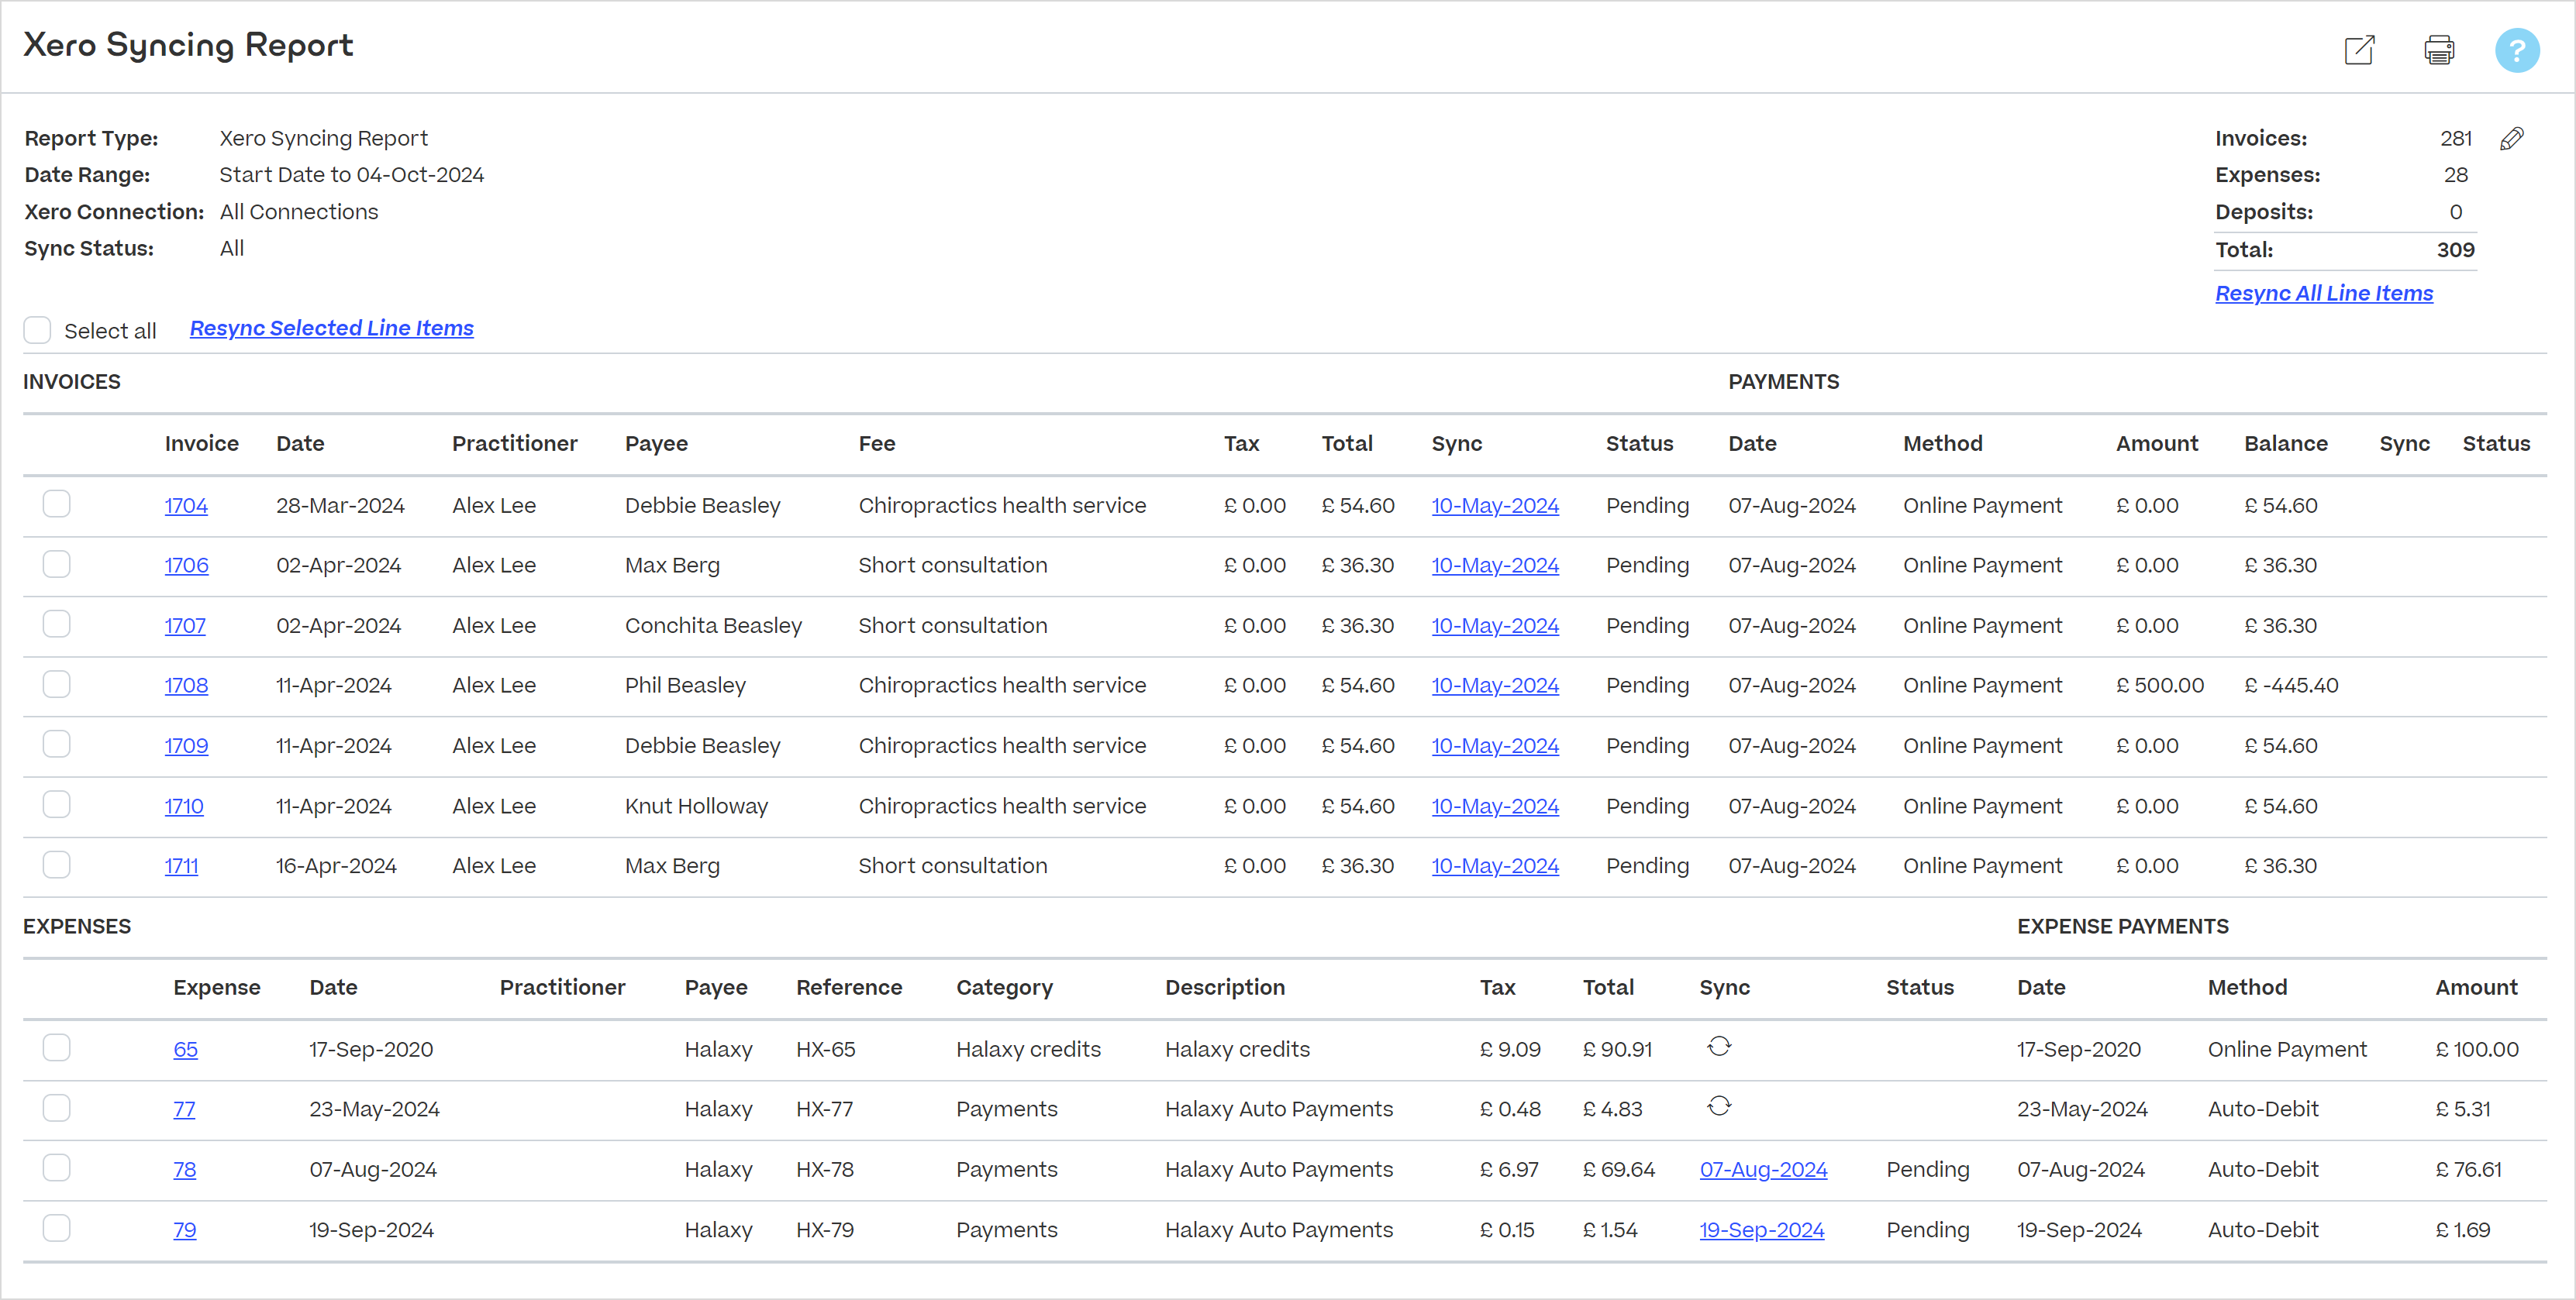The height and width of the screenshot is (1300, 2576).
Task: Click the sync icon for expense 77
Action: click(x=1719, y=1106)
